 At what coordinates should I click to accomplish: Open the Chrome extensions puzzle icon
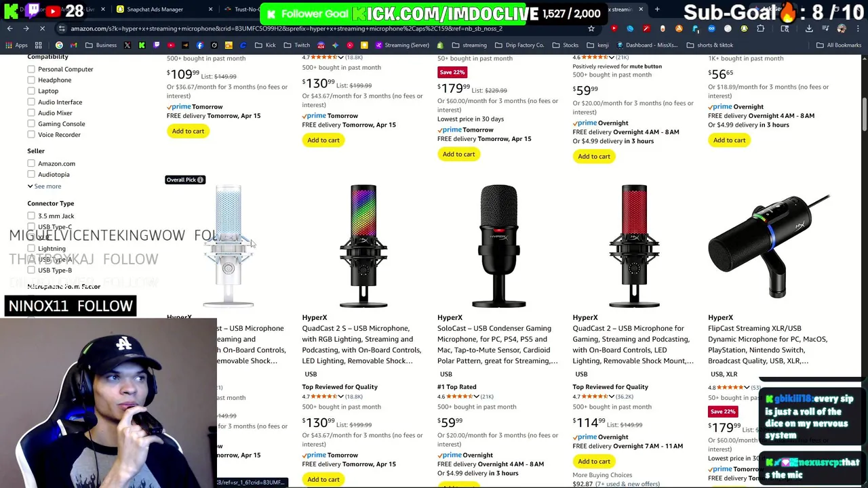tap(760, 28)
